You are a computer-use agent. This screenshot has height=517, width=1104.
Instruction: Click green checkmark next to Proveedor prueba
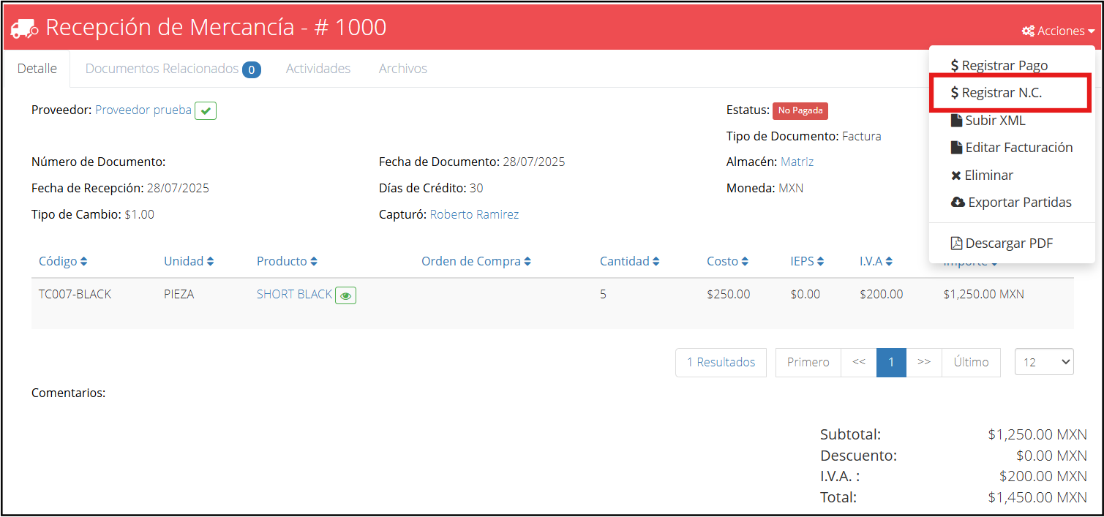tap(206, 110)
